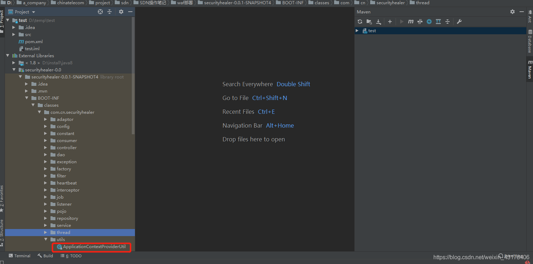
Task: Click Execute Maven Goal 'm' icon
Action: [410, 22]
